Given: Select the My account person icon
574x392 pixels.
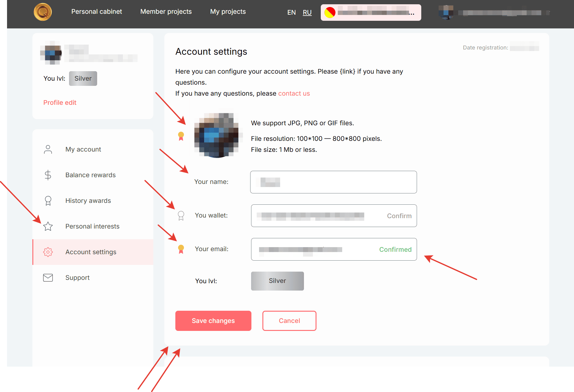Looking at the screenshot, I should [x=48, y=149].
